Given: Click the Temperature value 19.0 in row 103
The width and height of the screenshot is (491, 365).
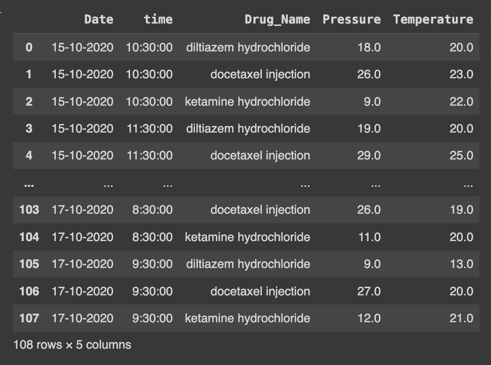Looking at the screenshot, I should 461,210.
